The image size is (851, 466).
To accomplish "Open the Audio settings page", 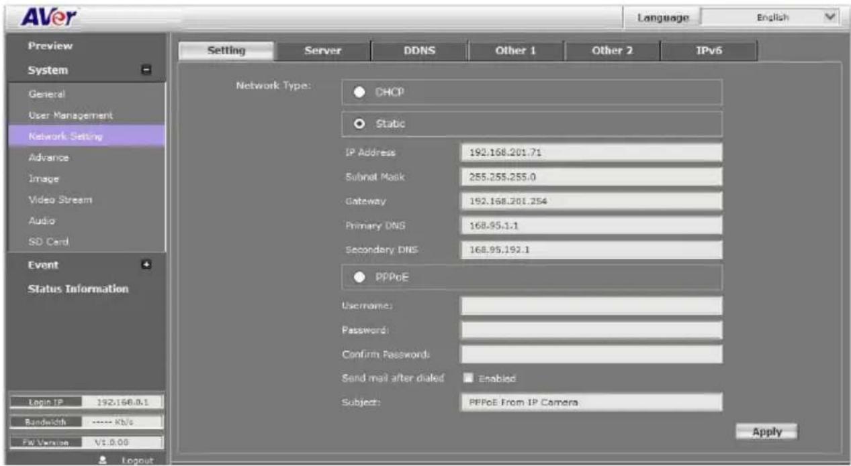I will point(42,221).
